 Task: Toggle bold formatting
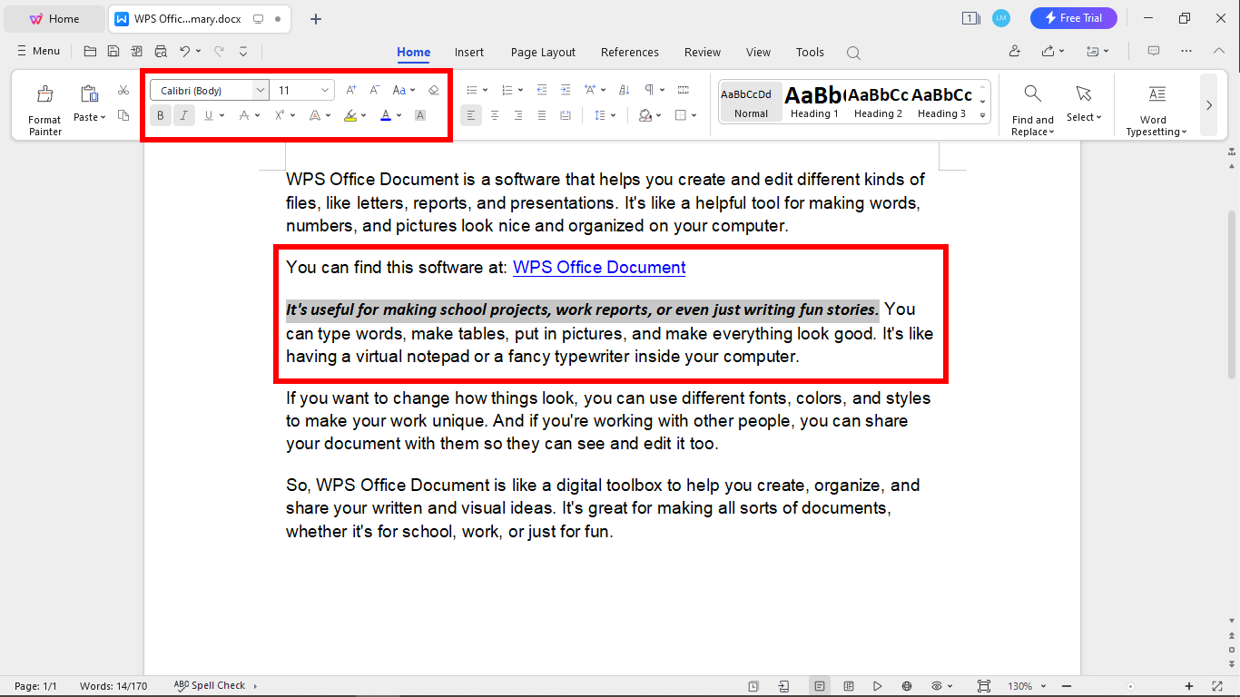pos(160,115)
